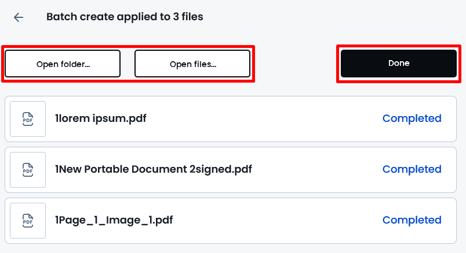Viewport: 466px width, 253px height.
Task: Click empty space in the 1lorem ipsum.pdf row
Action: click(x=264, y=119)
